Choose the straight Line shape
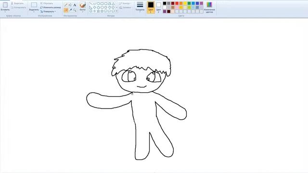This screenshot has width=308, height=173. coord(91,4)
